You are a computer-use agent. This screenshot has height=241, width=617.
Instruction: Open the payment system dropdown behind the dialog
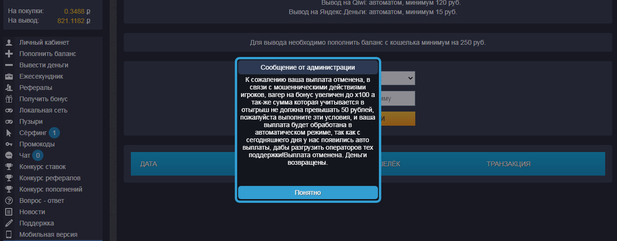pos(398,78)
